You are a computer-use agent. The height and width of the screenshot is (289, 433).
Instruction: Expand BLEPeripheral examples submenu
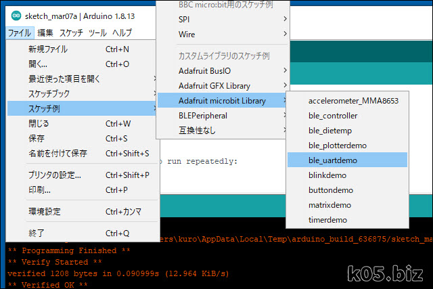[x=223, y=116]
